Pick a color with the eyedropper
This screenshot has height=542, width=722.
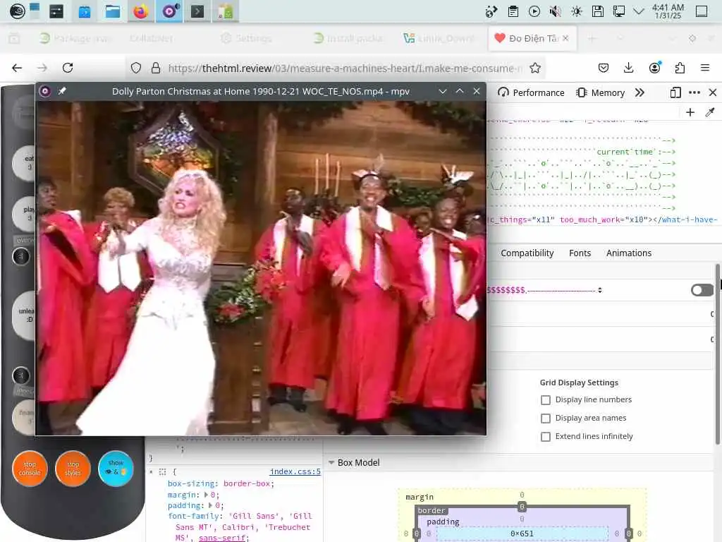[x=710, y=112]
